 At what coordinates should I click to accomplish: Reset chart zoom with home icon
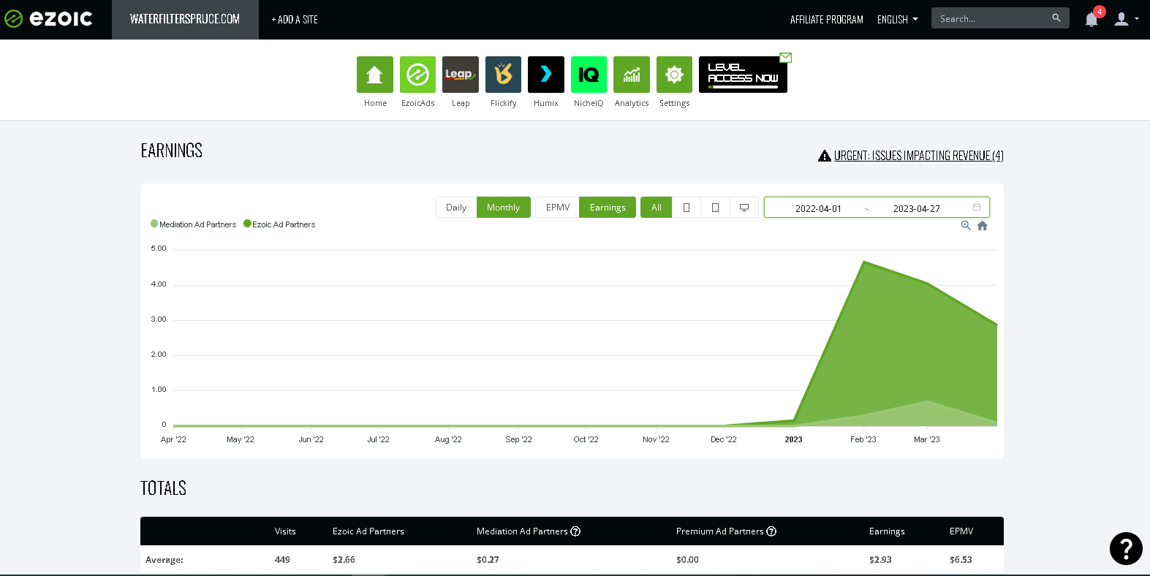click(983, 226)
